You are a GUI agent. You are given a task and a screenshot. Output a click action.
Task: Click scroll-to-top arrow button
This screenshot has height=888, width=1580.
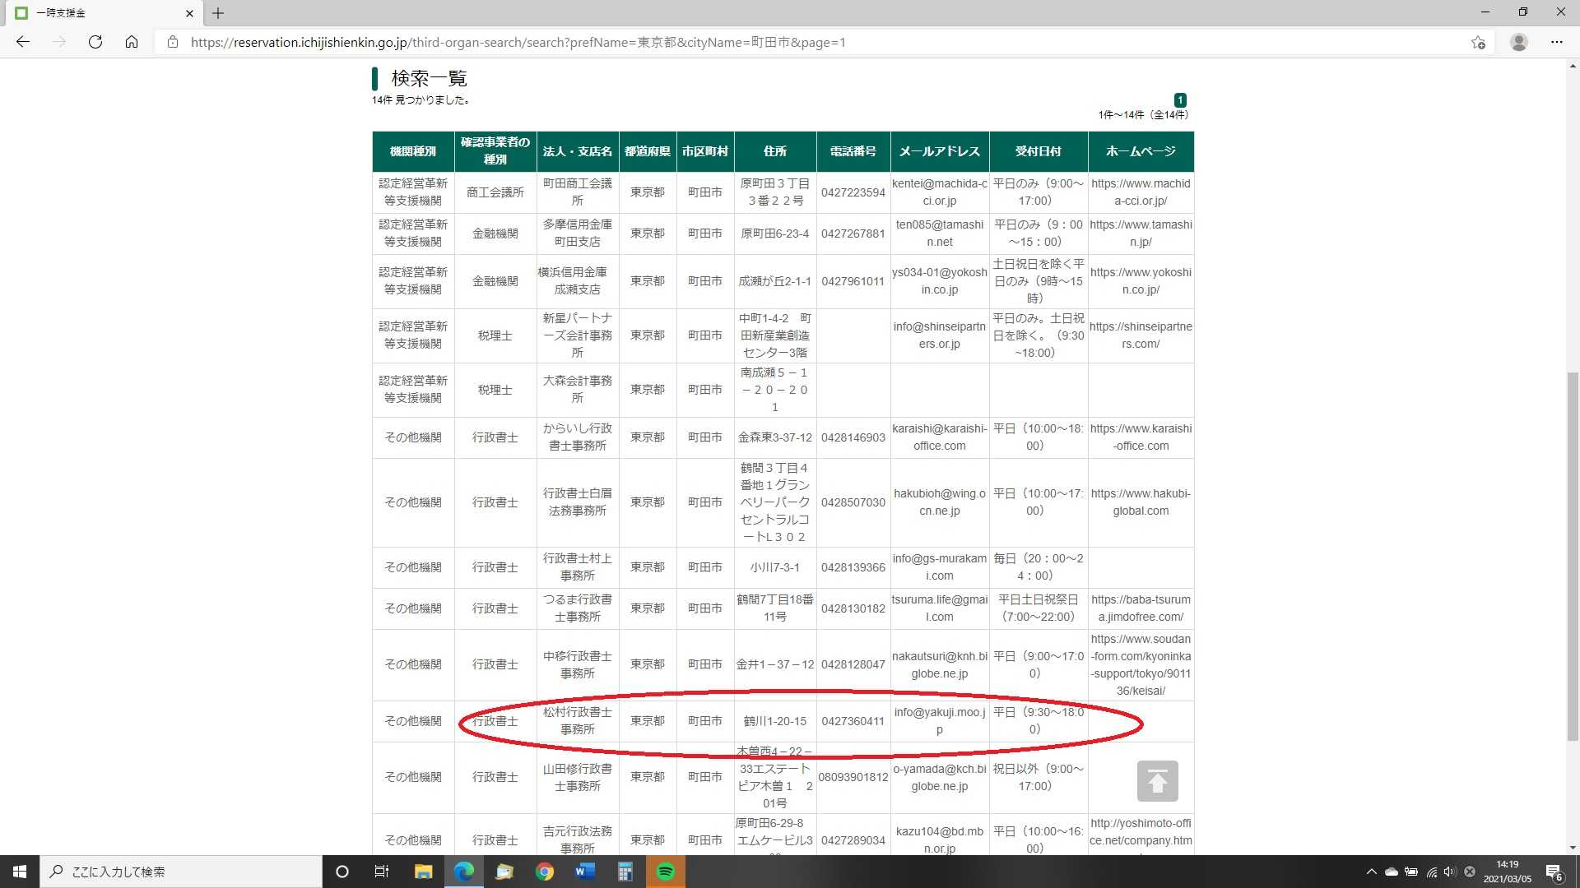click(x=1157, y=781)
